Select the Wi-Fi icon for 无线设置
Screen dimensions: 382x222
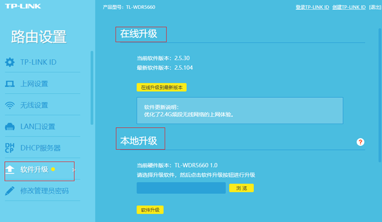10,105
